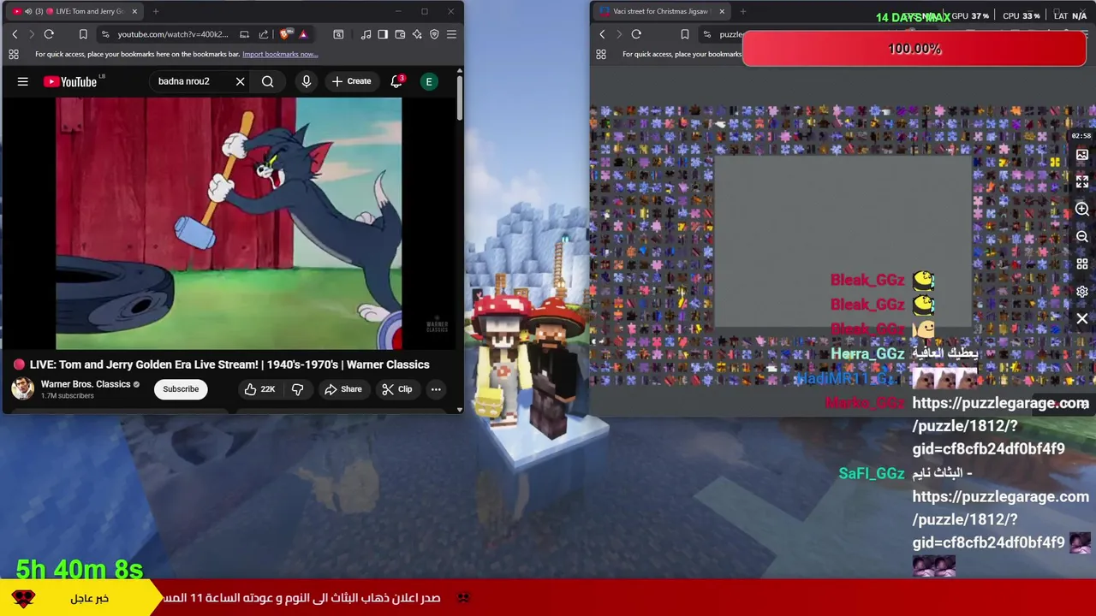Open Warner Bros. Classics channel avatar
This screenshot has width=1096, height=616.
(x=22, y=389)
